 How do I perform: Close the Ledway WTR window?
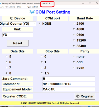(x=97, y=3)
